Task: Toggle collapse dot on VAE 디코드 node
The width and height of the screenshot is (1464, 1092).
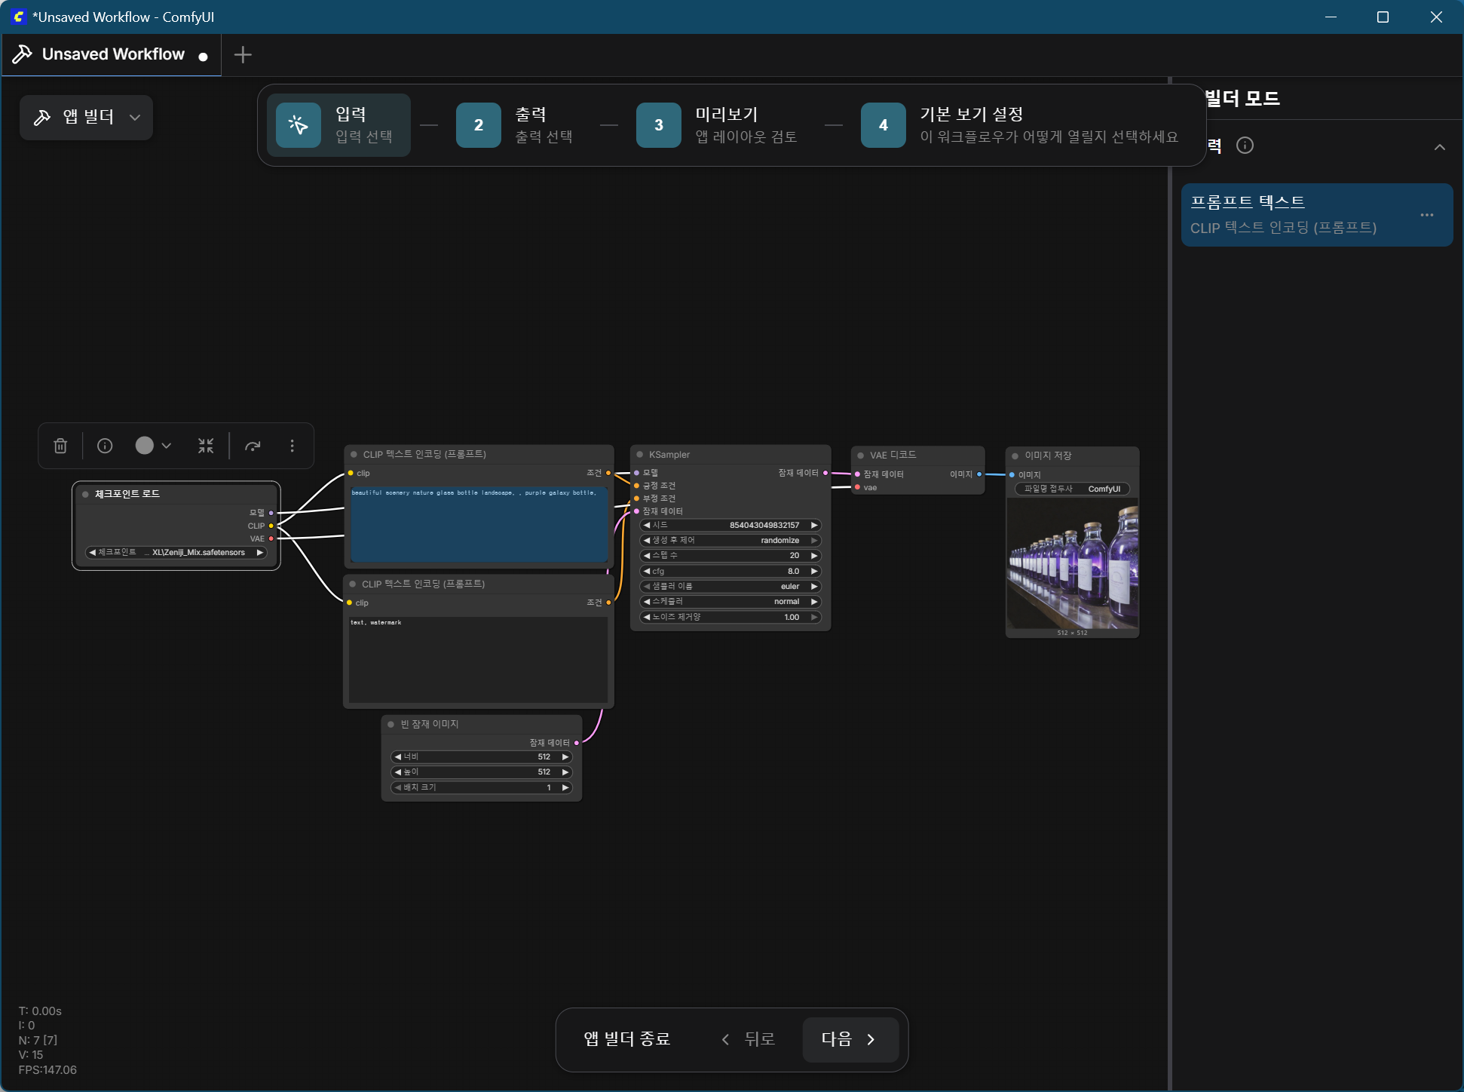Action: pos(861,456)
